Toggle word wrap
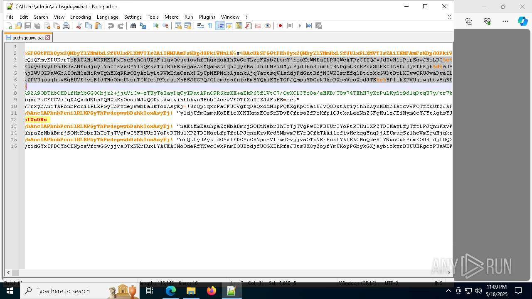532x299 pixels. pos(200,26)
